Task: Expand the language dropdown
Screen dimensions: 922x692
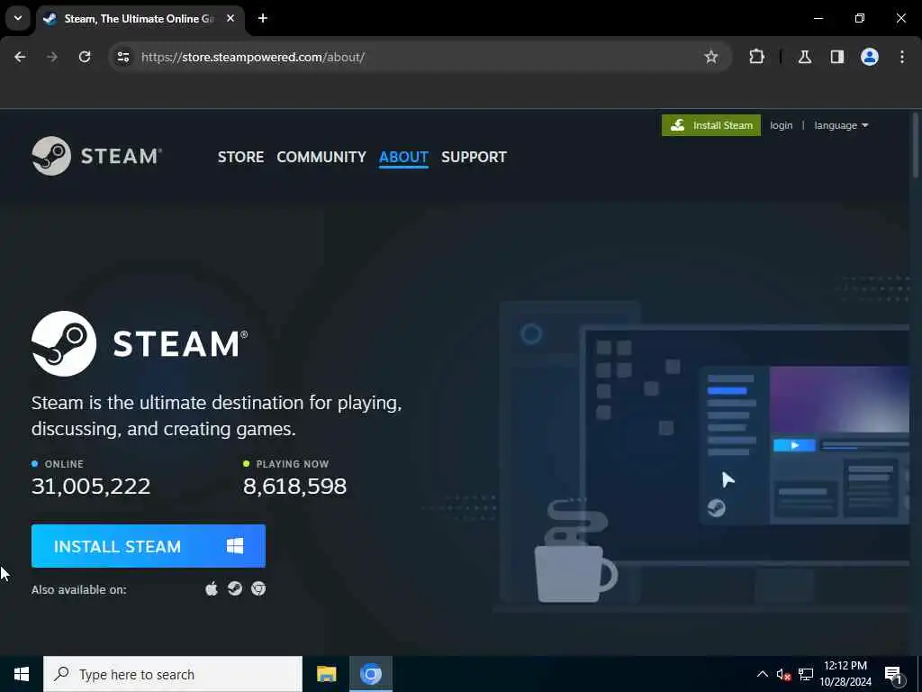Action: 841,125
